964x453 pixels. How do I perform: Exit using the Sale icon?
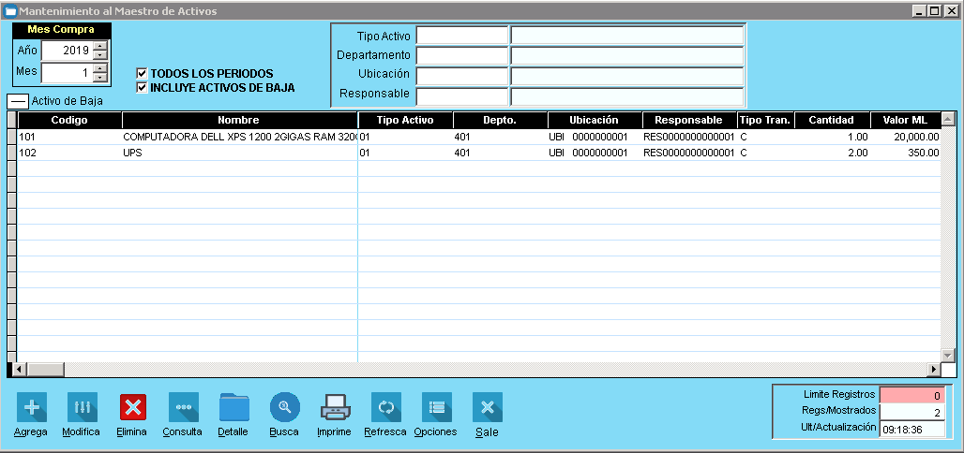[487, 408]
